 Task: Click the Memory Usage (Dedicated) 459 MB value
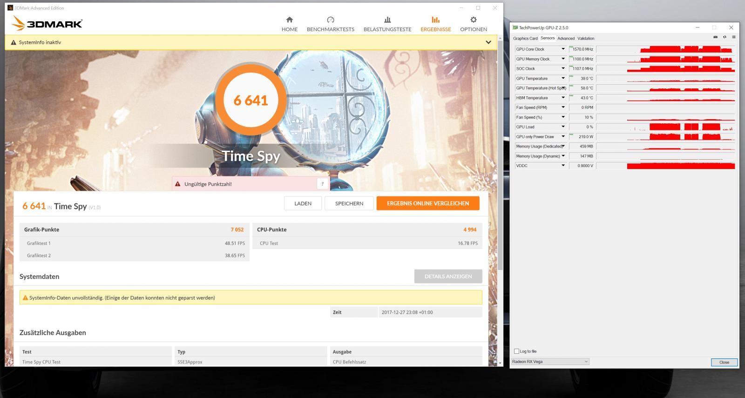tap(582, 146)
